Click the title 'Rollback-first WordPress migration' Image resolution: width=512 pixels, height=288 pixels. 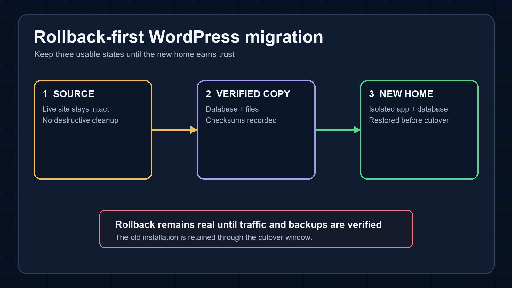pyautogui.click(x=179, y=37)
